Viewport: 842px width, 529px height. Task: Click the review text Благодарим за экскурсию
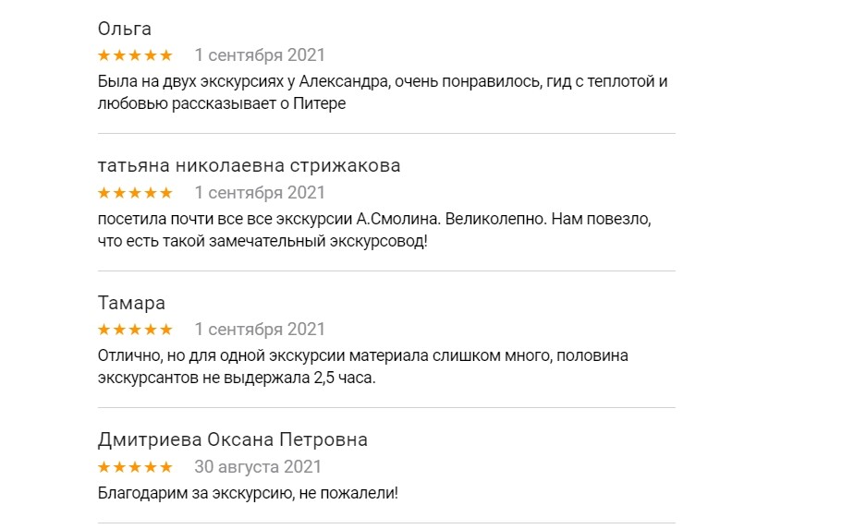(x=248, y=493)
